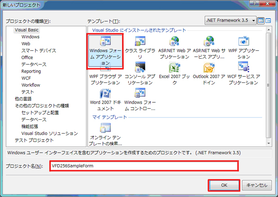The image size is (278, 197).
Task: Switch to large icons view button
Action: click(x=261, y=21)
